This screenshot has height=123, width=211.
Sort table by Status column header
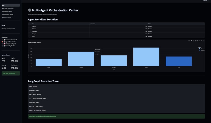[x=176, y=24]
